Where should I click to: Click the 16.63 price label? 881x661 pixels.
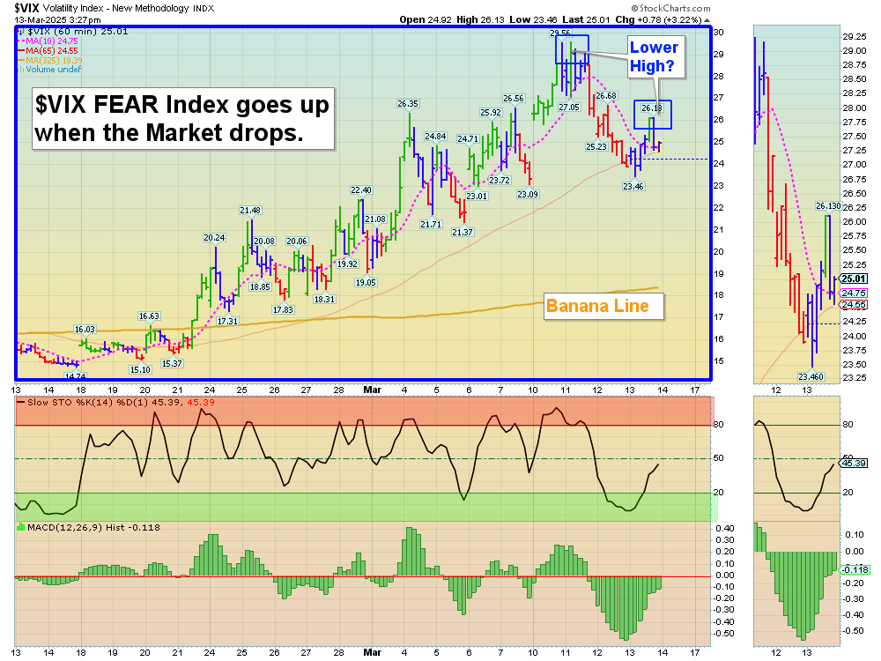click(149, 316)
